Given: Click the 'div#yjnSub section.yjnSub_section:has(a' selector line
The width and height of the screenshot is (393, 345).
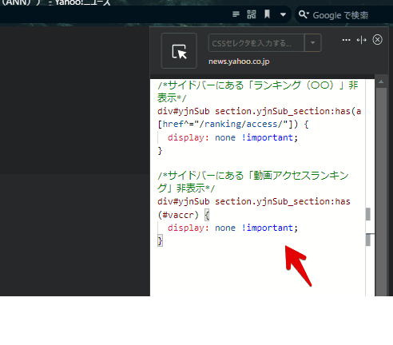Looking at the screenshot, I should coord(259,111).
